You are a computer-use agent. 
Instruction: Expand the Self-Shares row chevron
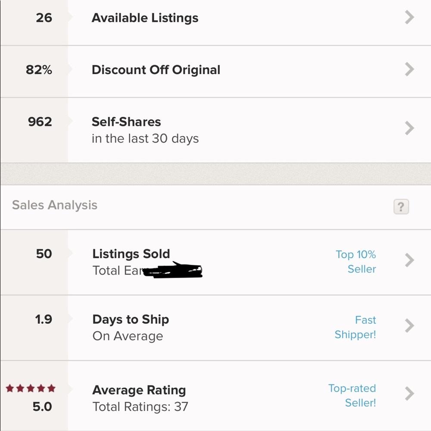409,128
